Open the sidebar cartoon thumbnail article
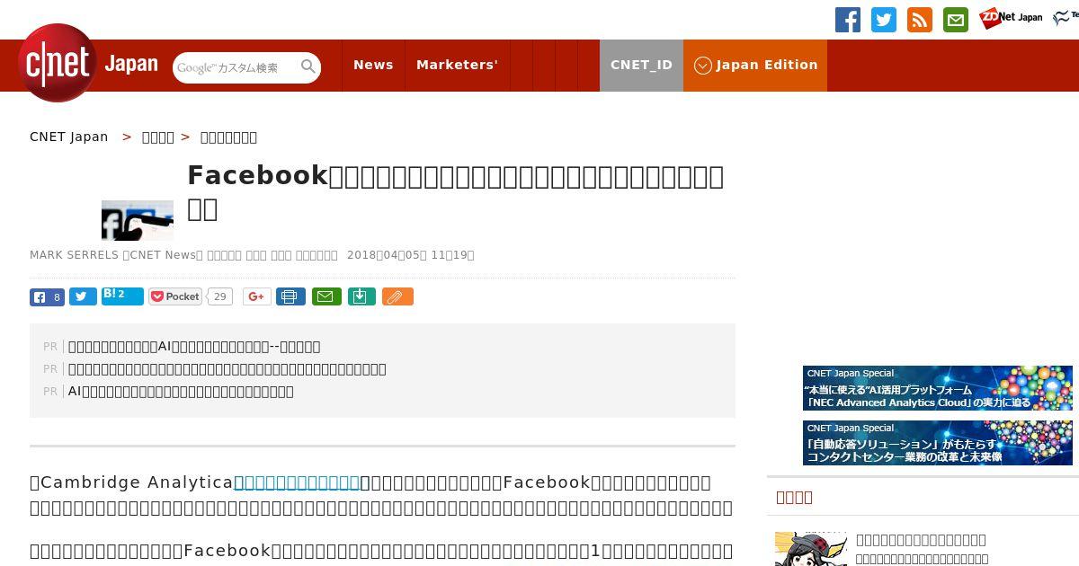Viewport: 1079px width, 566px height. tap(811, 549)
